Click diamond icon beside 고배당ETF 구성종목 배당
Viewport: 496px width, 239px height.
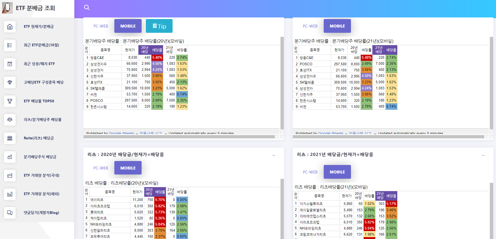point(10,82)
